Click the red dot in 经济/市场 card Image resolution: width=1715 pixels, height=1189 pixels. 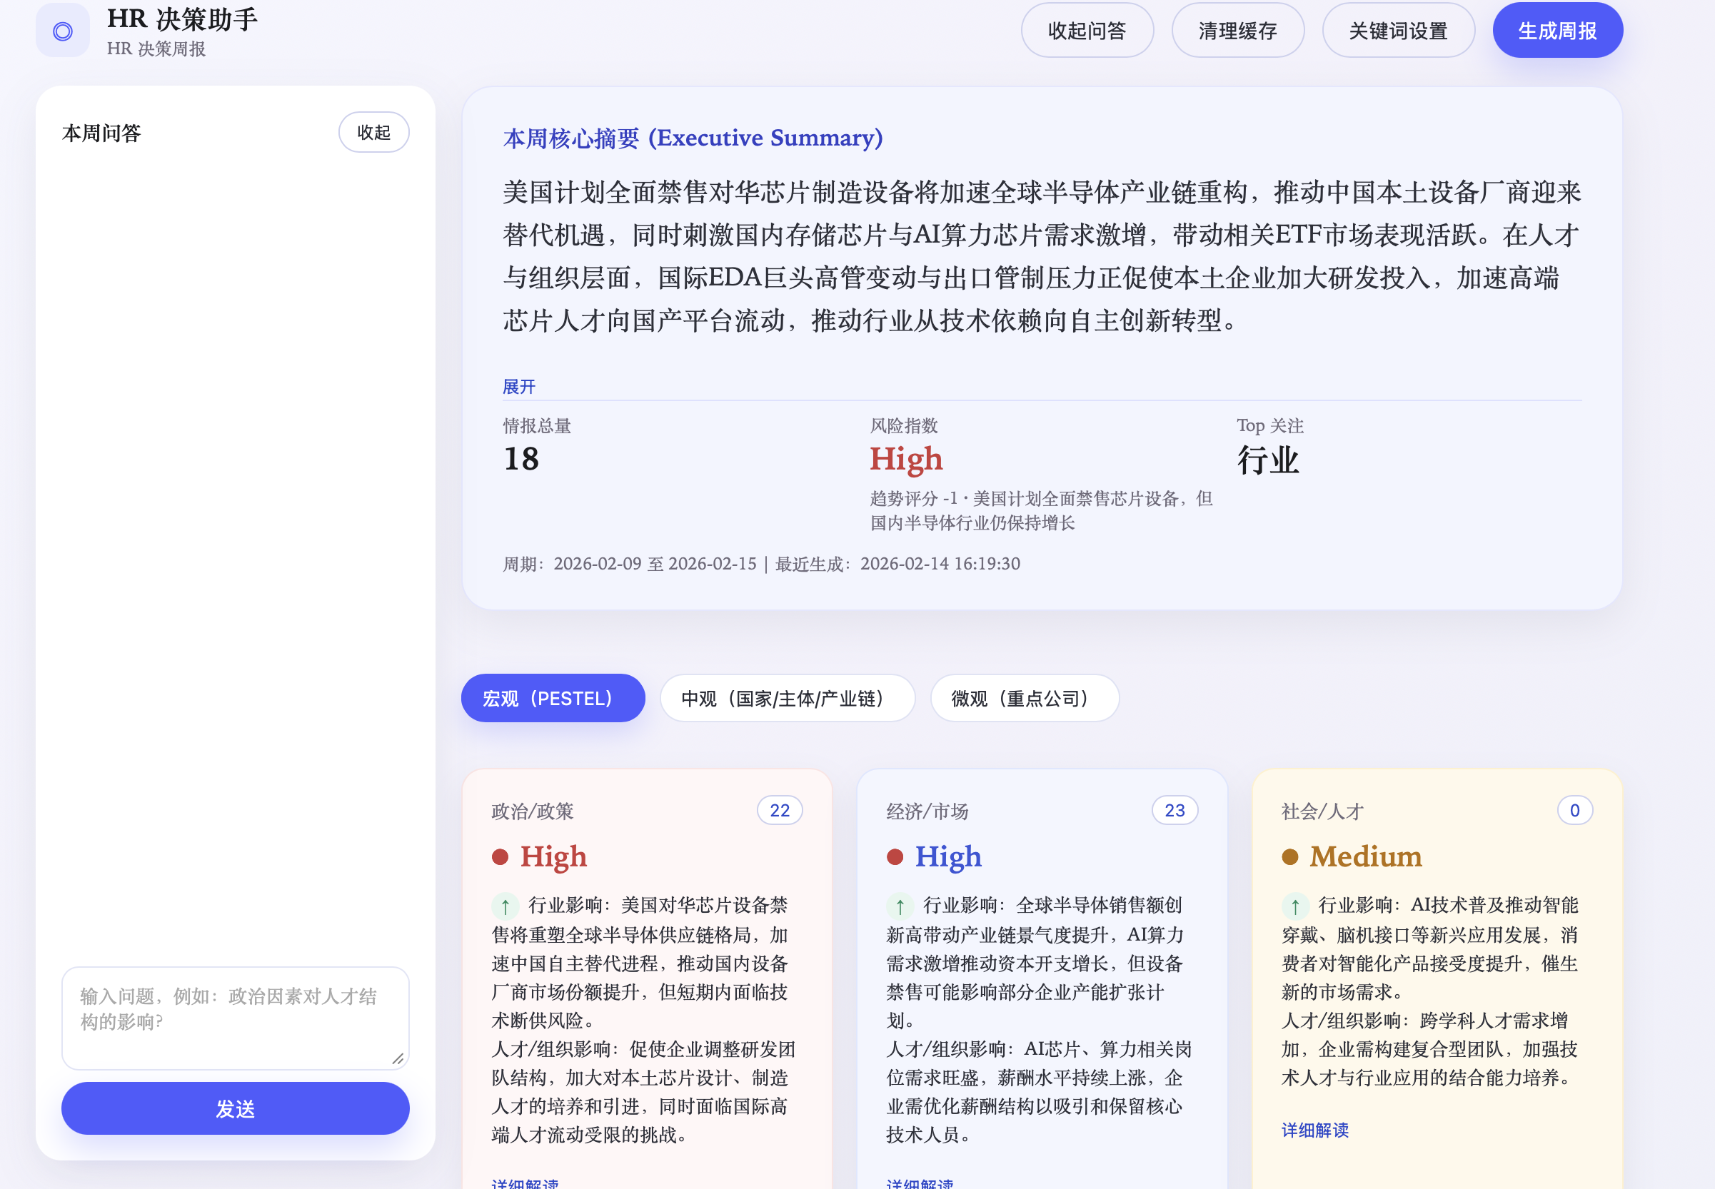pos(895,856)
